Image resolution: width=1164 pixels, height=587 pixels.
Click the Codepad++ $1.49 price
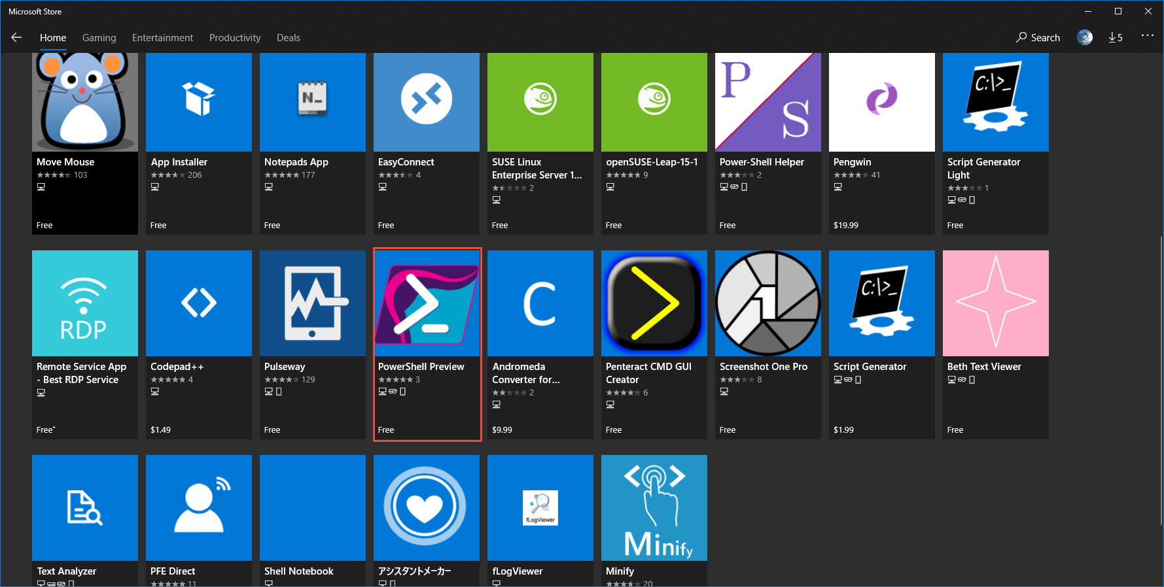160,429
